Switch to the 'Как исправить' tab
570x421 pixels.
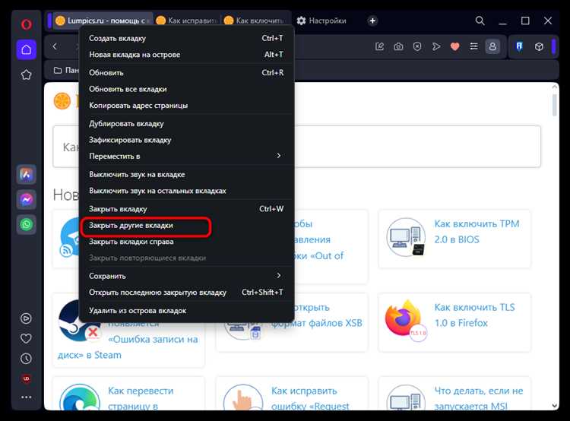coord(187,21)
